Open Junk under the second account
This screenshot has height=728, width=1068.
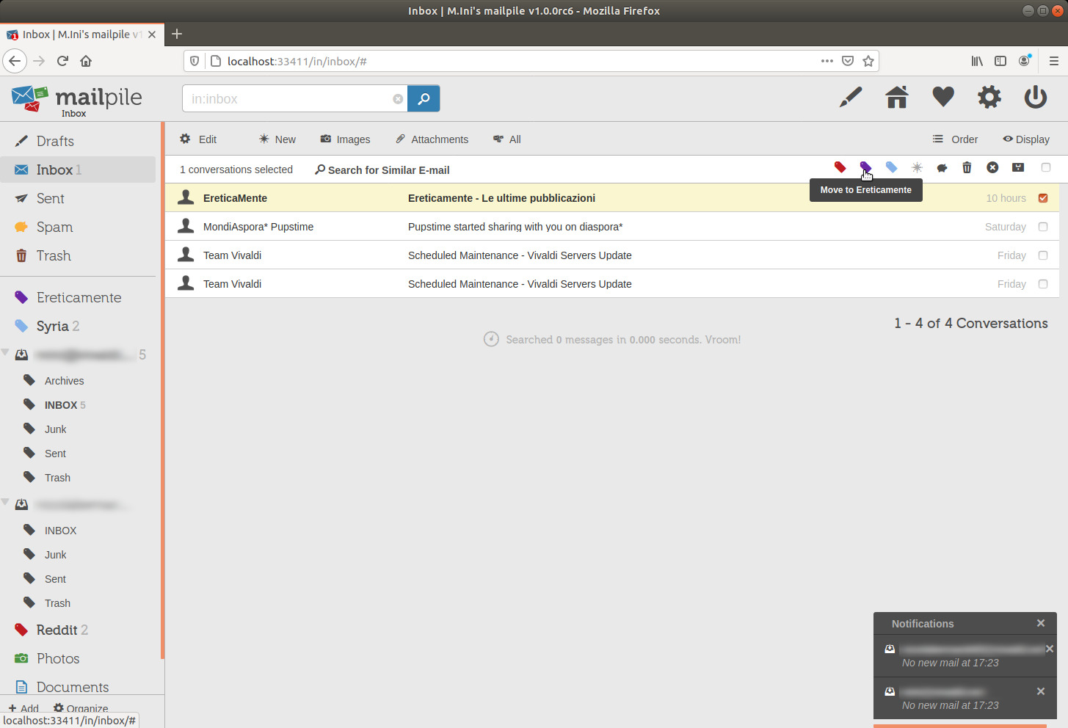55,555
